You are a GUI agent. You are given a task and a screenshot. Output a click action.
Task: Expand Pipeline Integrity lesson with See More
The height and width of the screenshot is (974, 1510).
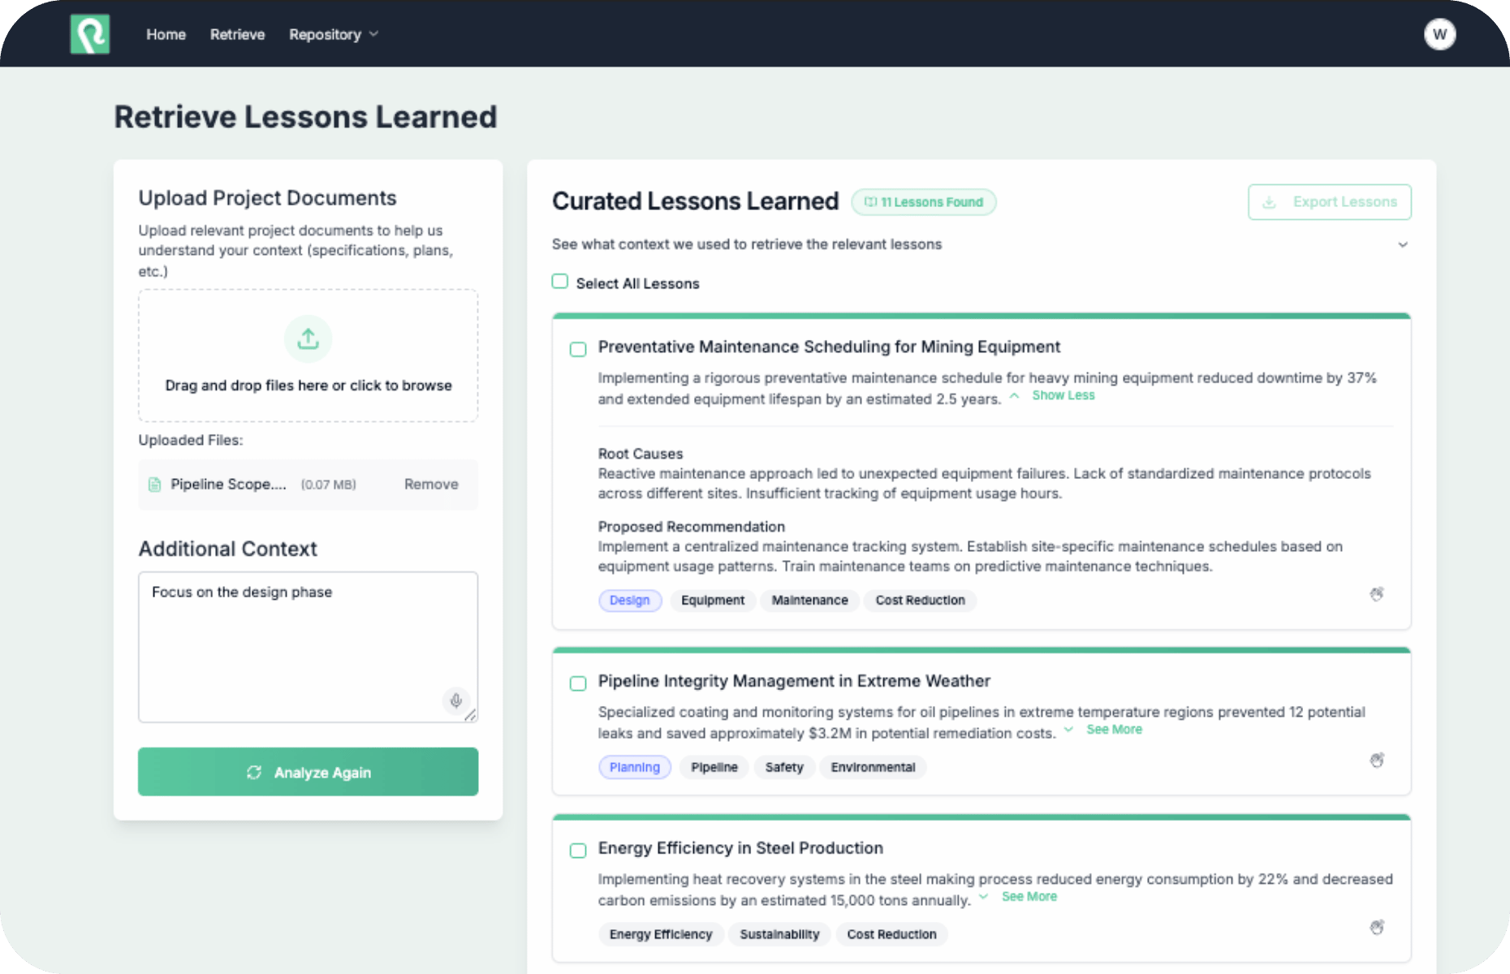(1114, 730)
